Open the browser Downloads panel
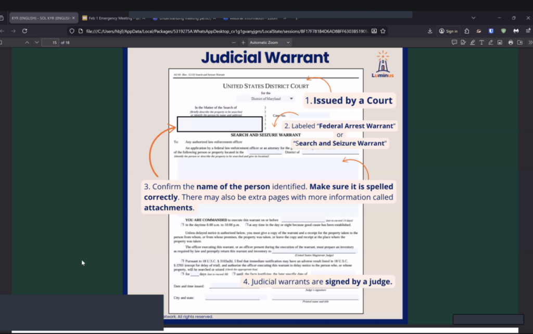This screenshot has height=334, width=533. 430,31
